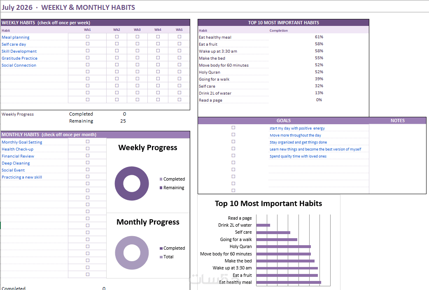Select the Health Check-up habit cell

pyautogui.click(x=35, y=149)
